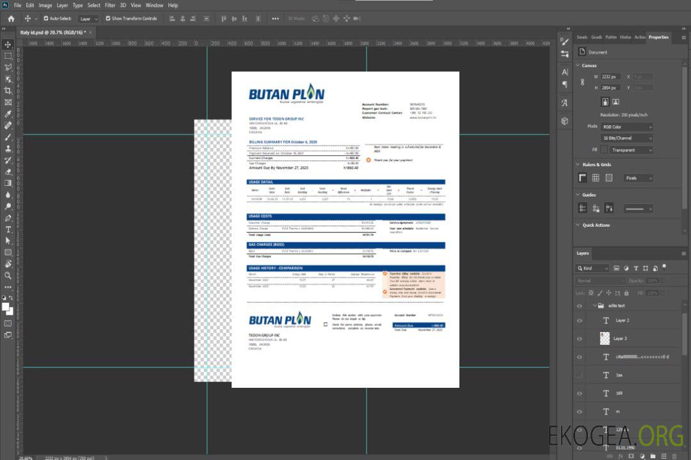The height and width of the screenshot is (460, 691).
Task: Select the Frame tool
Action: pyautogui.click(x=8, y=102)
